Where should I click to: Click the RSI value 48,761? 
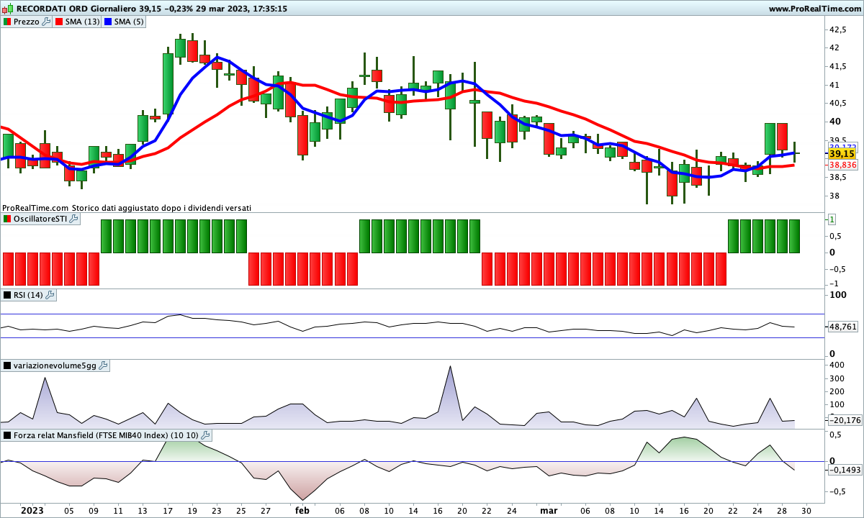843,327
